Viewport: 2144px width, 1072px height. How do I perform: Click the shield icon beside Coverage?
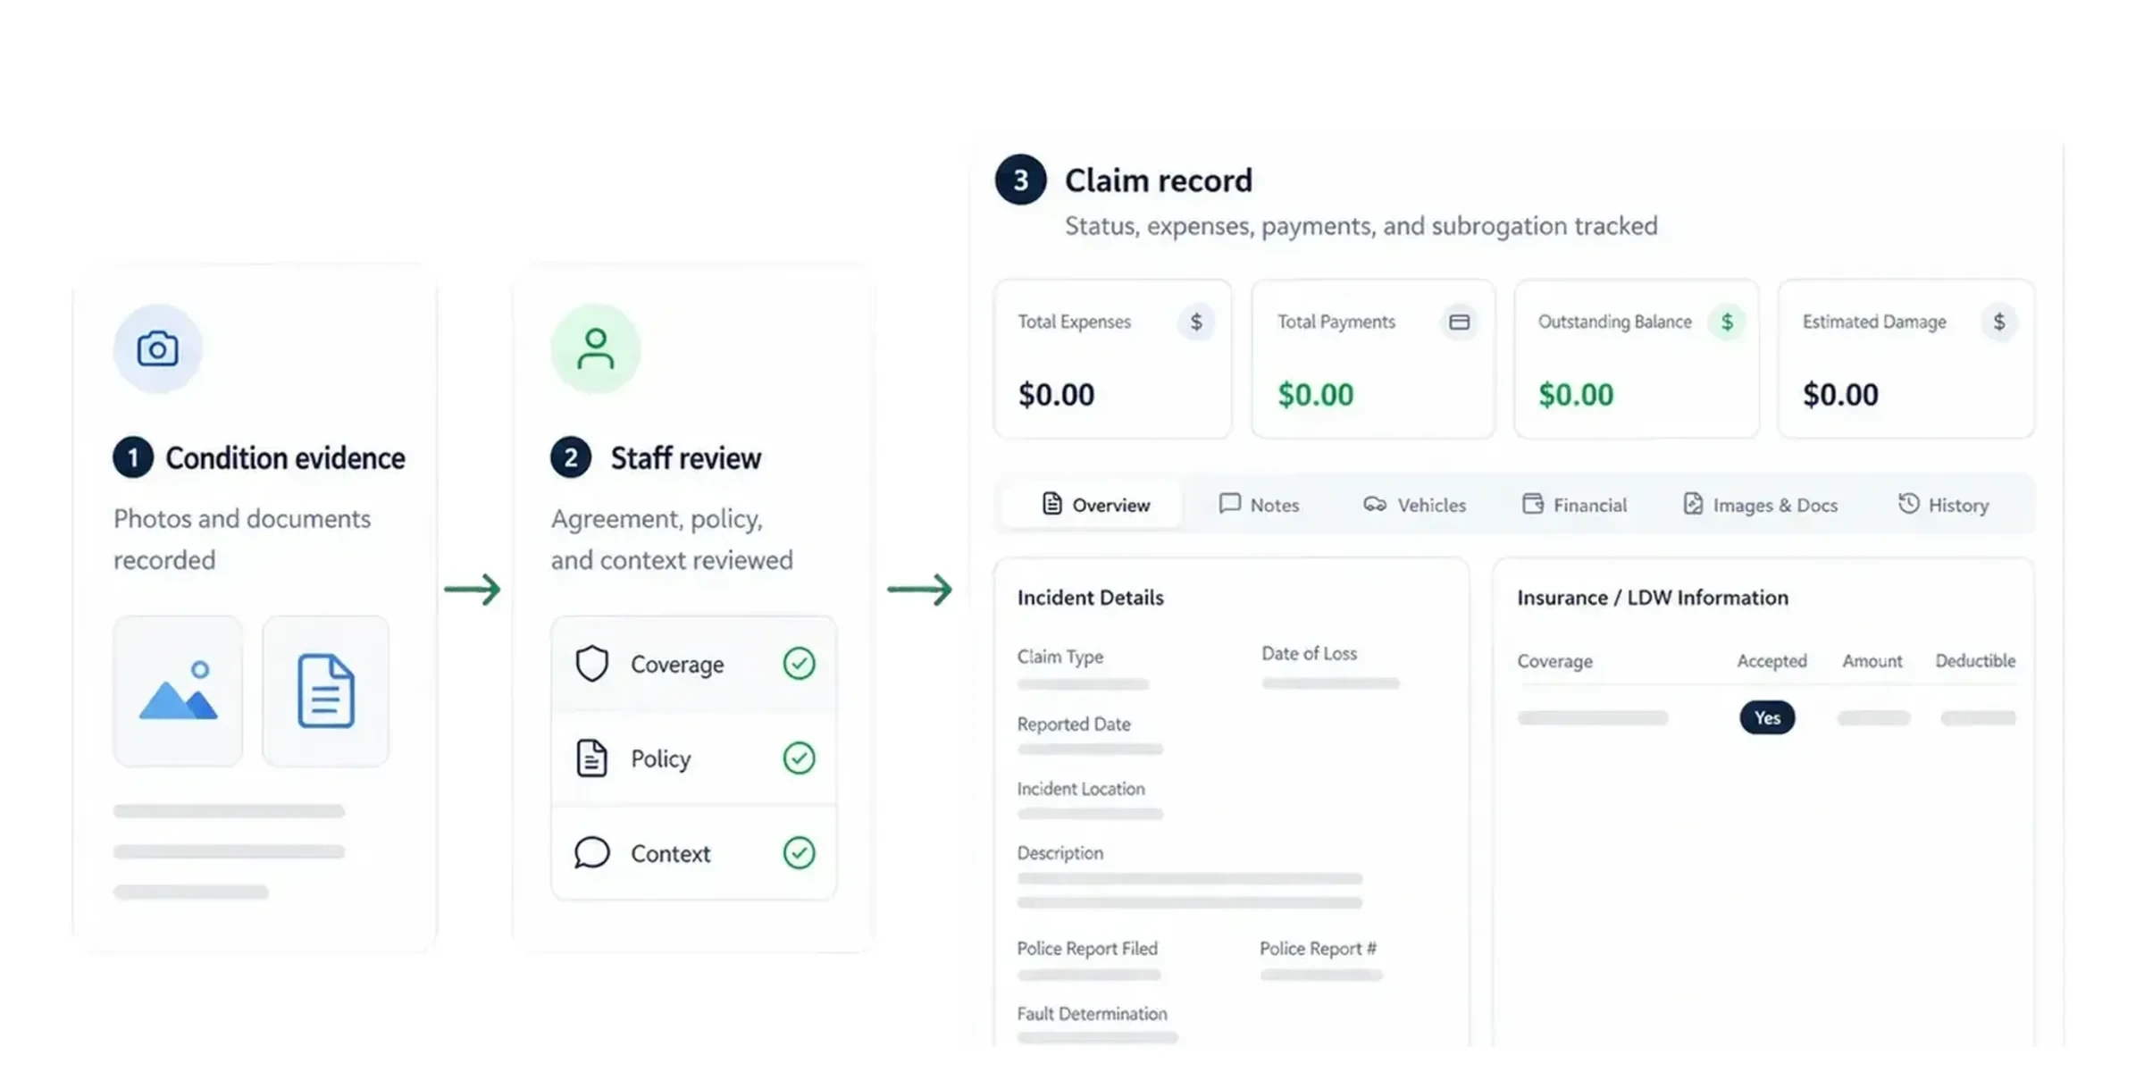591,664
